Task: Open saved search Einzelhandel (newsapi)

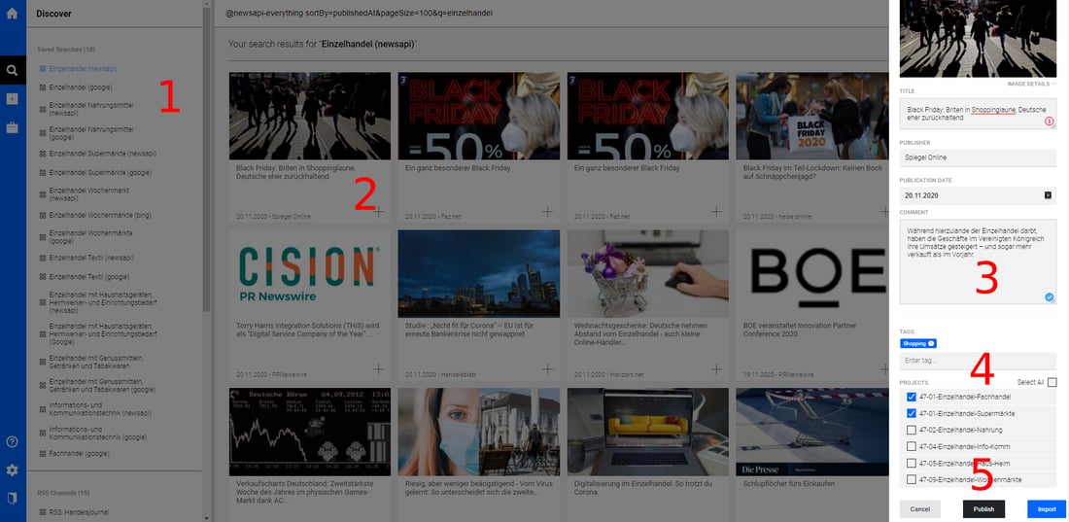Action: click(x=83, y=69)
